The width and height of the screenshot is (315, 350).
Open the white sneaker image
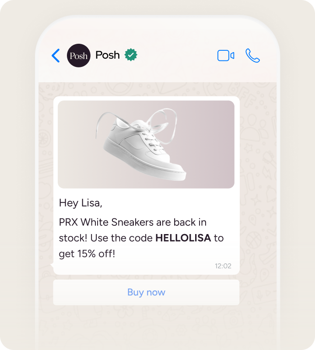point(146,144)
